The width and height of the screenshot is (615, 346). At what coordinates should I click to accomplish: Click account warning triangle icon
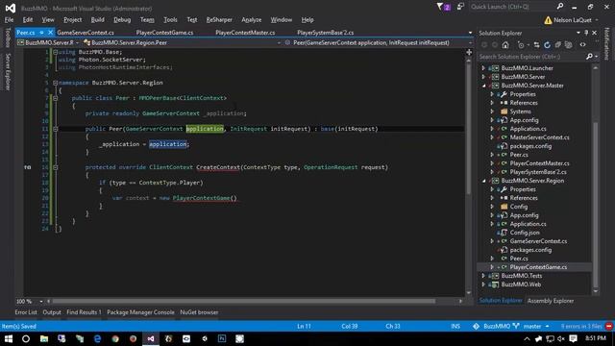[x=548, y=20]
